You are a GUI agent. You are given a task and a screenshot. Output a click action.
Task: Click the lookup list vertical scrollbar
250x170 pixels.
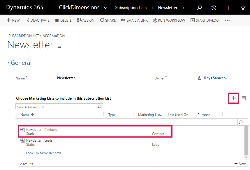click(x=246, y=140)
